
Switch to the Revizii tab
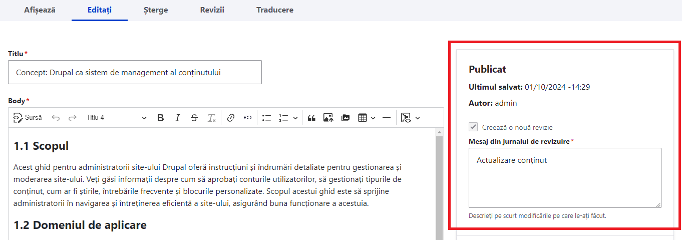click(x=212, y=10)
